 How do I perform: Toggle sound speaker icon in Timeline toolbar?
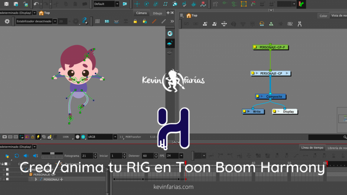click(26, 156)
